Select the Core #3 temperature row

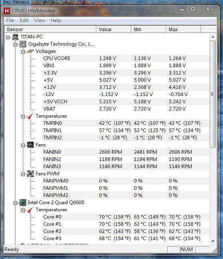[x=126, y=239]
